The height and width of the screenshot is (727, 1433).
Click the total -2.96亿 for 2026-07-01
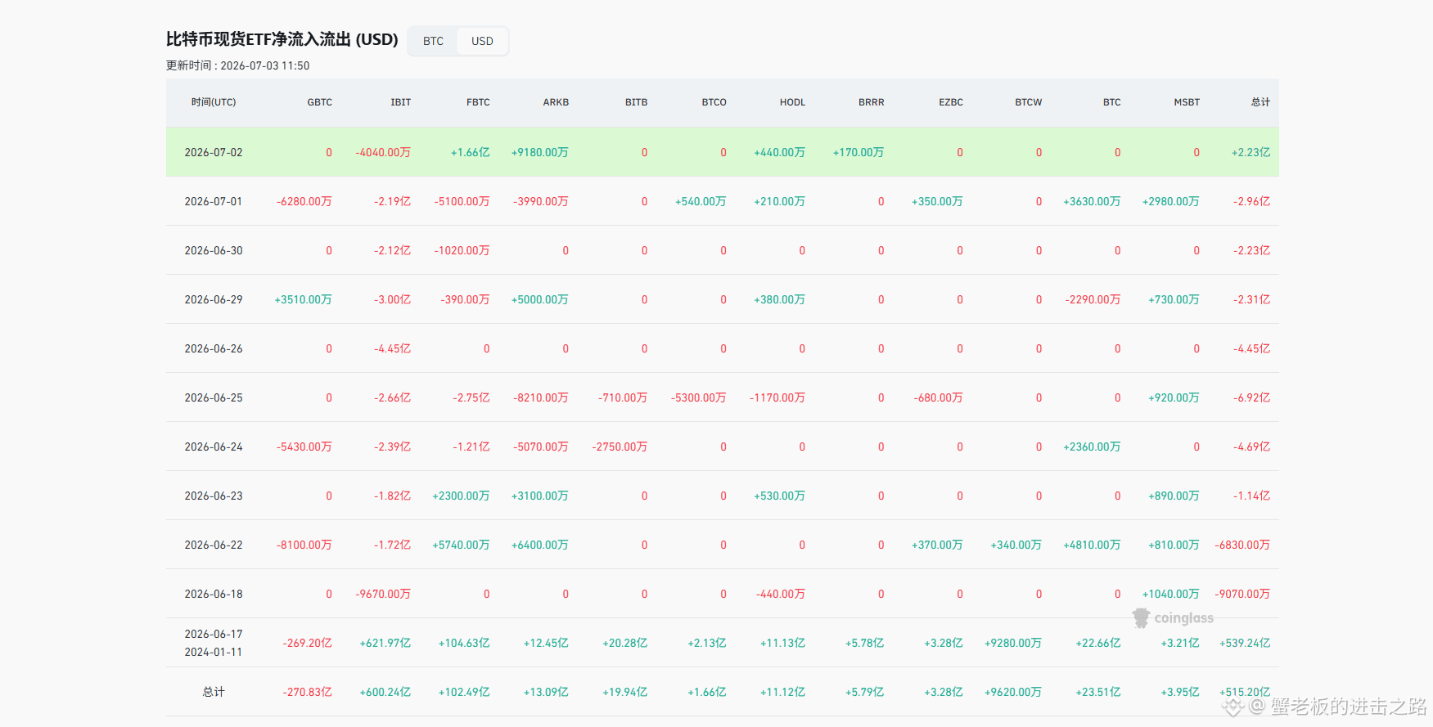tap(1251, 201)
